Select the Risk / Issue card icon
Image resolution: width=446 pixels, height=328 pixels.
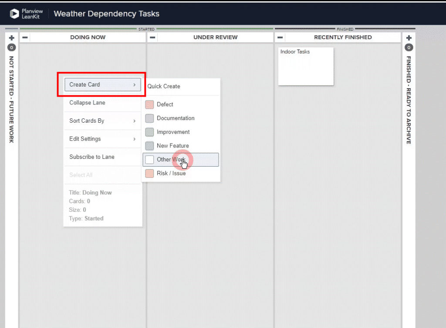tap(149, 173)
